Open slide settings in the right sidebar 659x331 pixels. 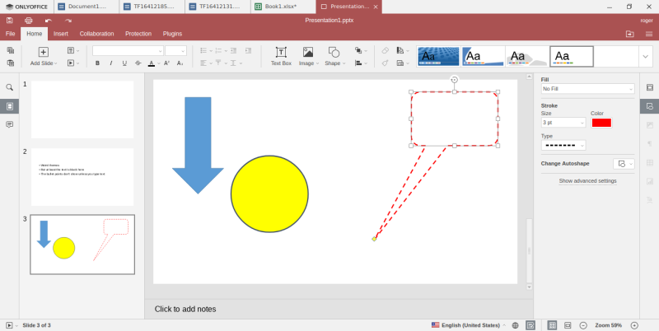(649, 87)
